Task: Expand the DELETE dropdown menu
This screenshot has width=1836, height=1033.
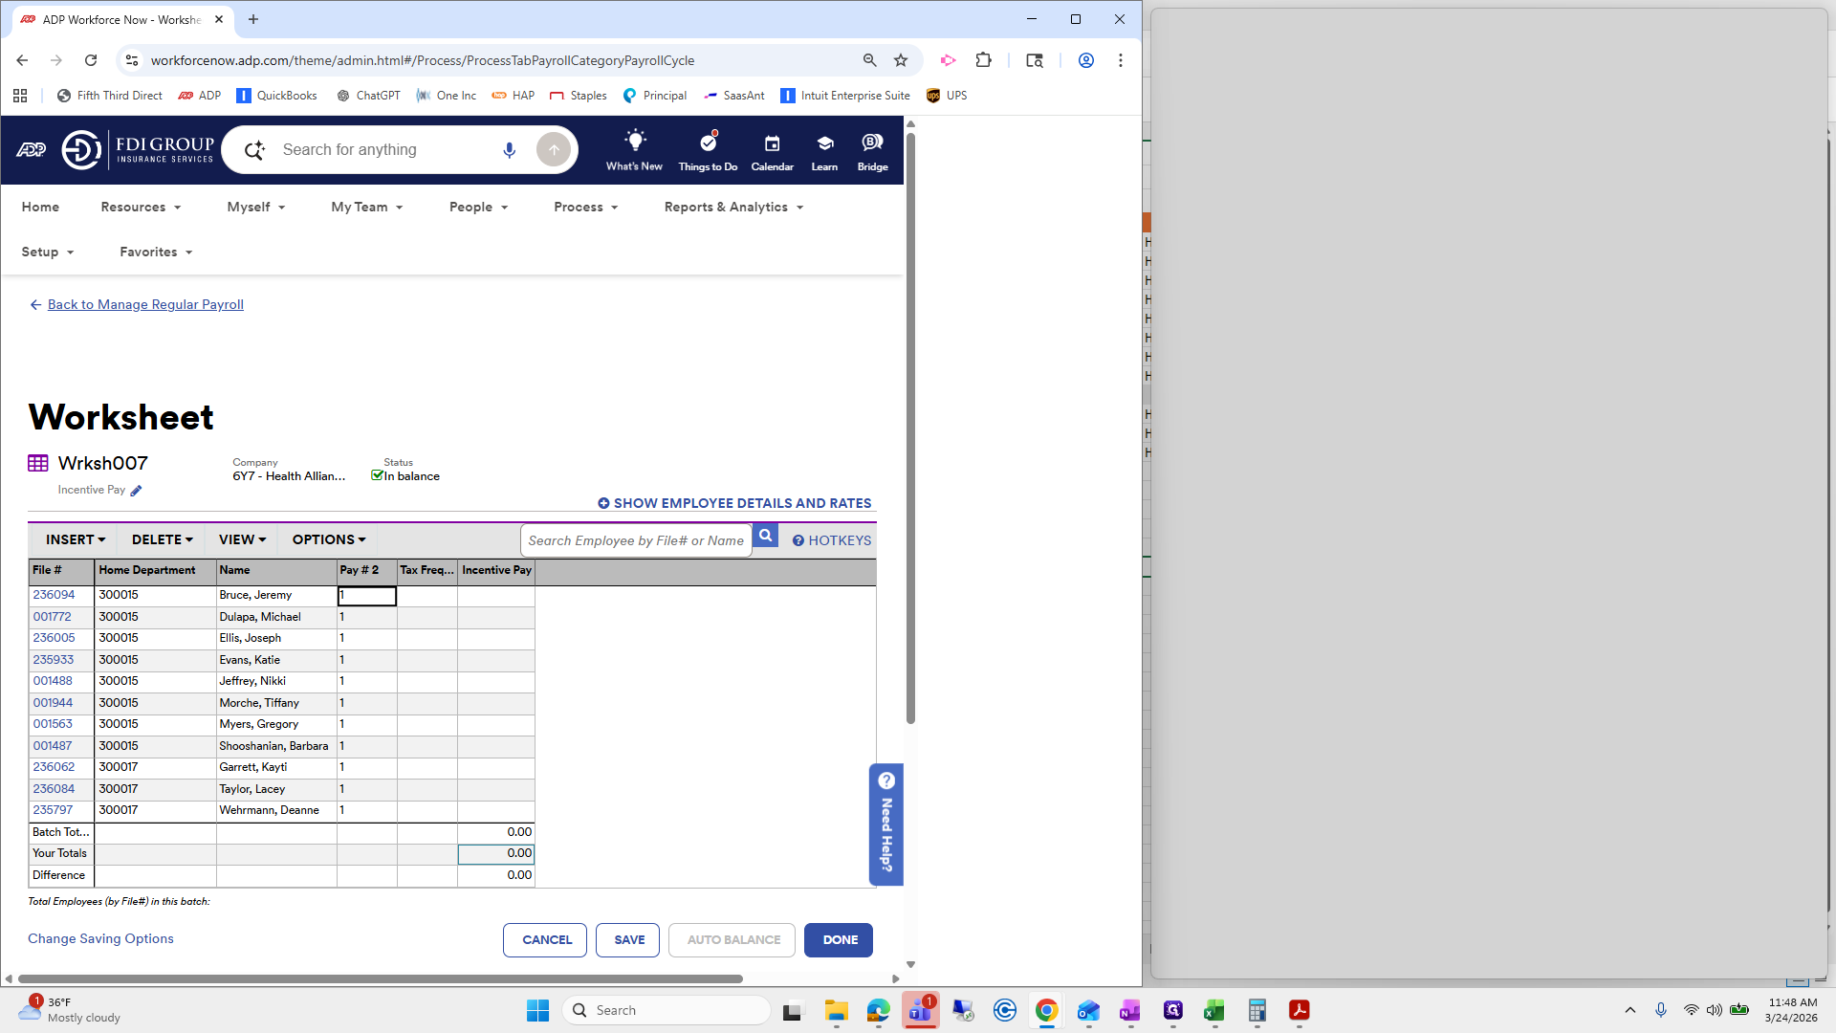Action: tap(162, 539)
